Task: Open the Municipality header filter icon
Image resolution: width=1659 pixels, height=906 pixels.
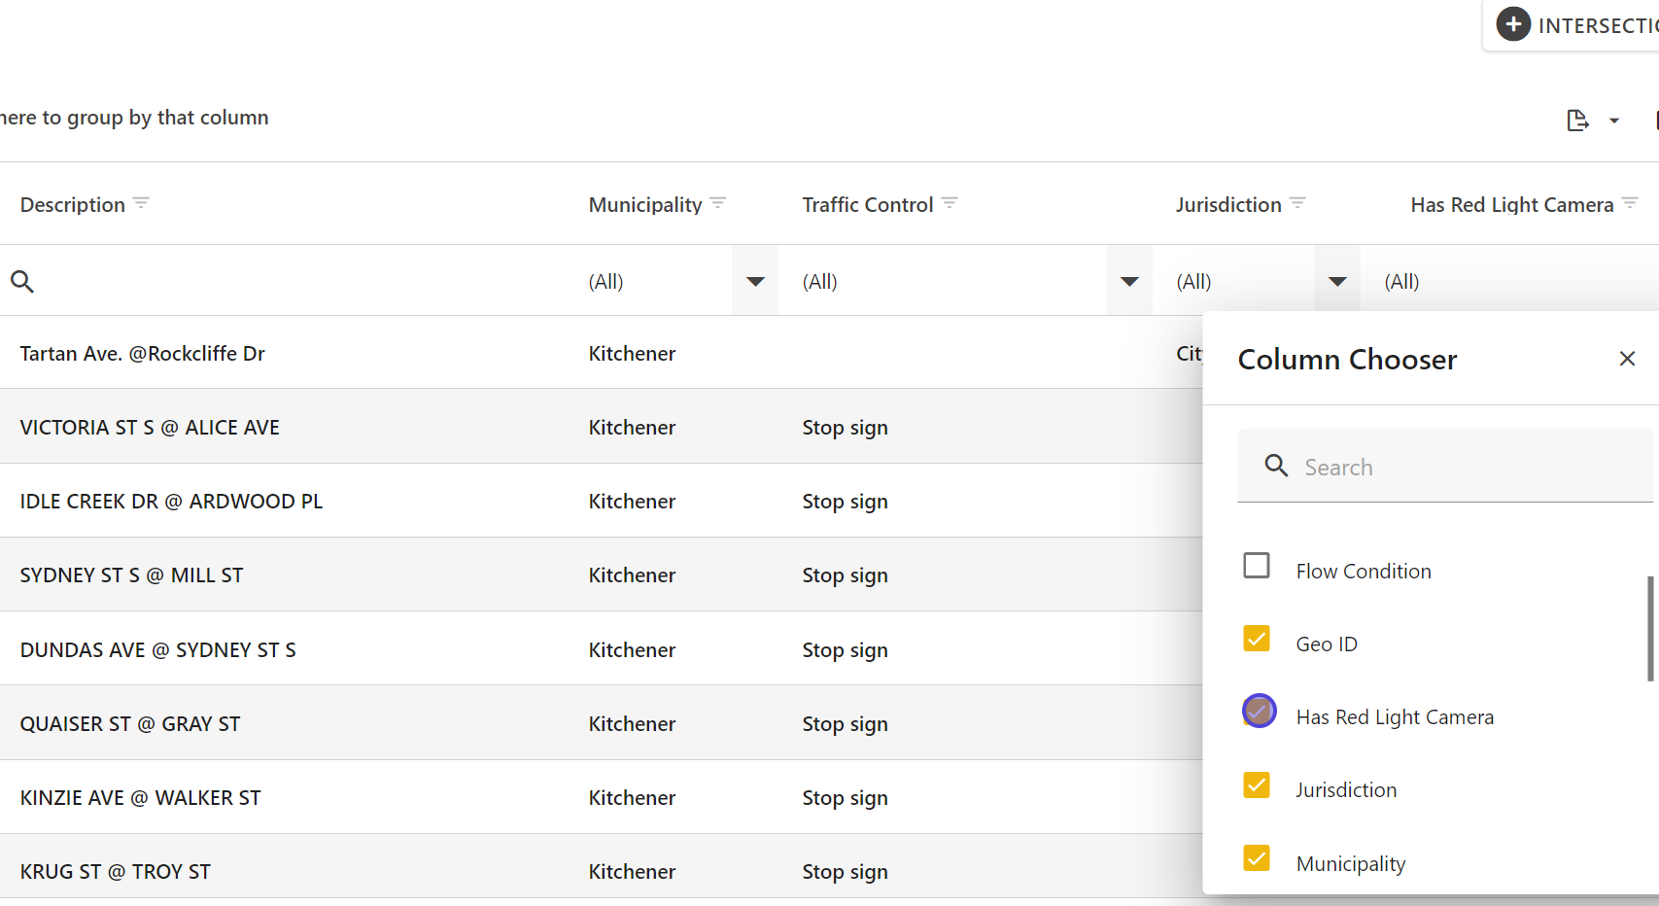Action: point(718,203)
